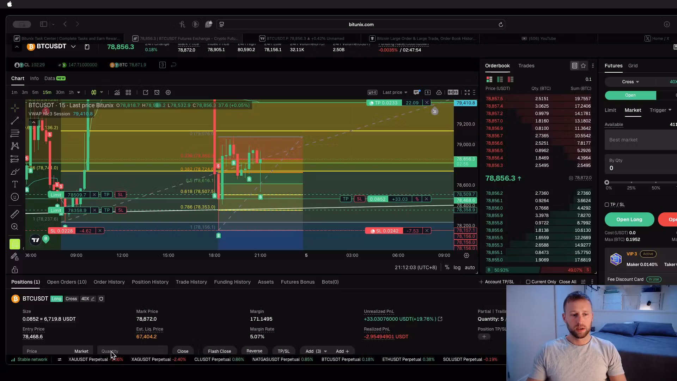Select the 30m timeframe
The image size is (677, 381).
pos(60,92)
